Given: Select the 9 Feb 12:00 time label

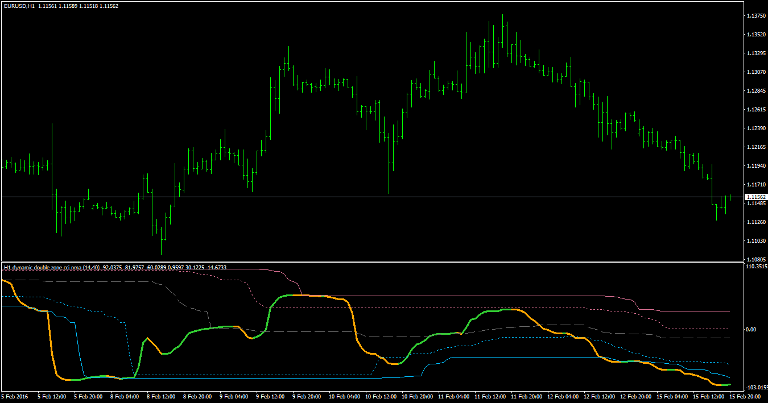Looking at the screenshot, I should click(x=271, y=396).
